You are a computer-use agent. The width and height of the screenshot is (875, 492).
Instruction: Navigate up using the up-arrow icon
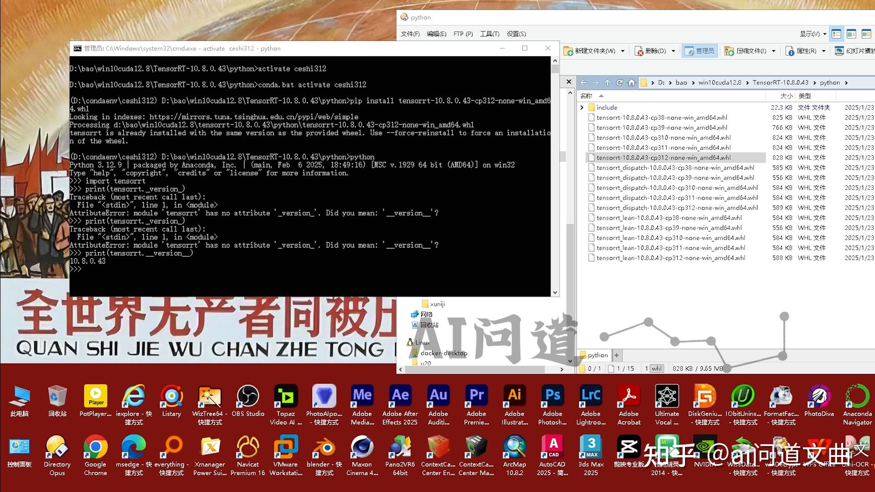607,82
